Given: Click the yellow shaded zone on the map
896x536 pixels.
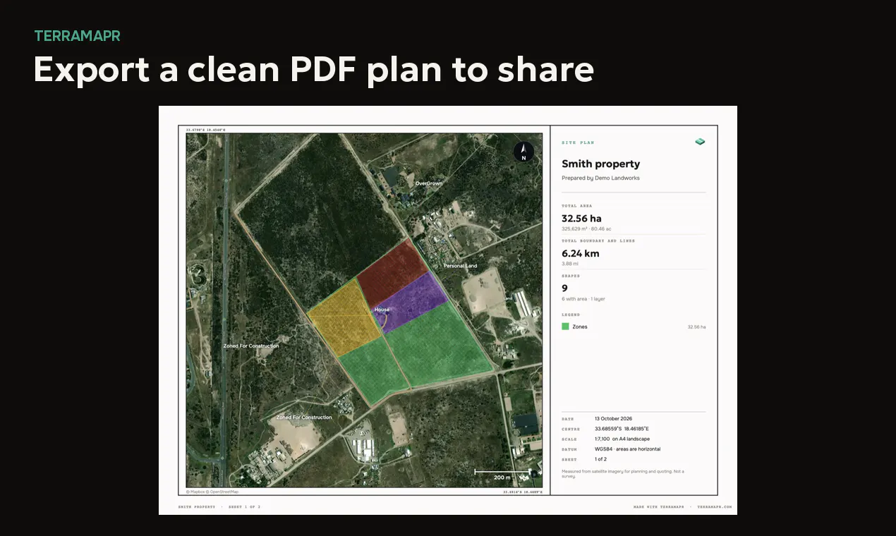Looking at the screenshot, I should point(345,319).
